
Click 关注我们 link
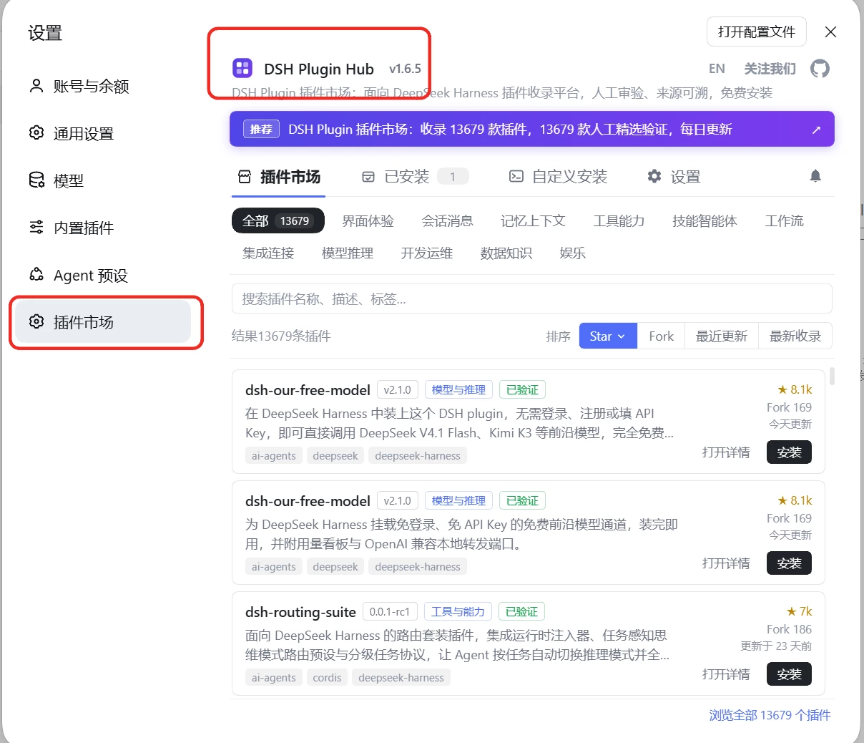(770, 69)
